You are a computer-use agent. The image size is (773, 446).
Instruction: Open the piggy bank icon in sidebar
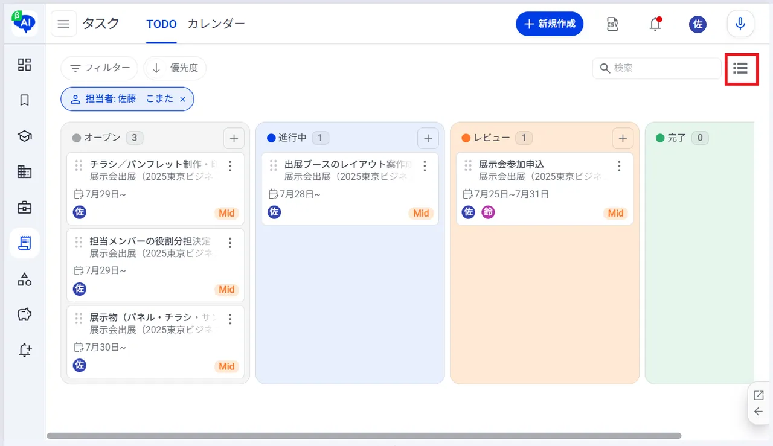(24, 314)
